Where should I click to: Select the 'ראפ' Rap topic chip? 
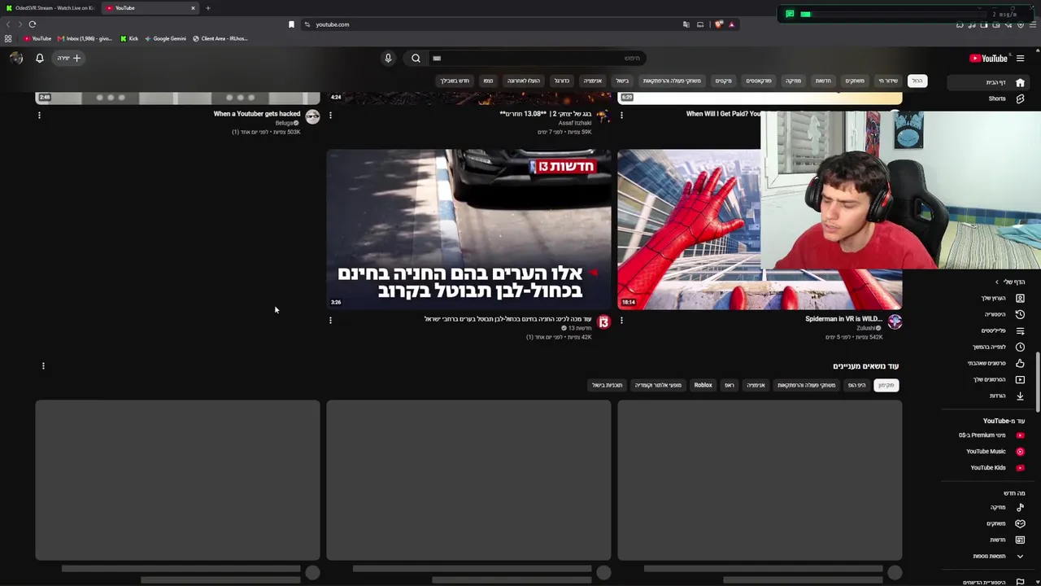pos(729,385)
